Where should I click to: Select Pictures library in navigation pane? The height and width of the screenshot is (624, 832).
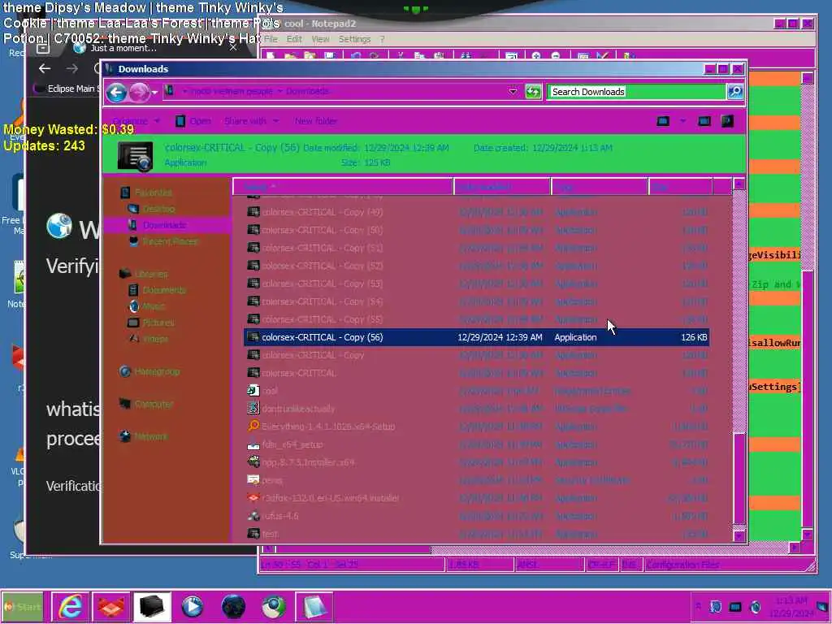pos(158,323)
